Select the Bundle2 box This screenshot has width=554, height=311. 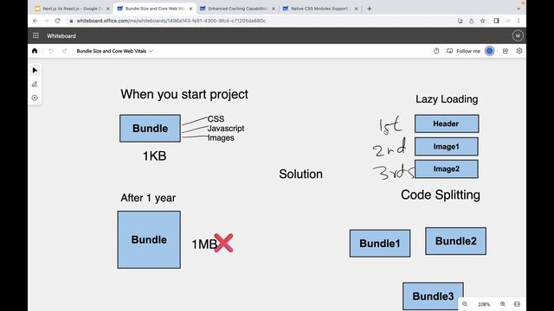click(x=456, y=241)
